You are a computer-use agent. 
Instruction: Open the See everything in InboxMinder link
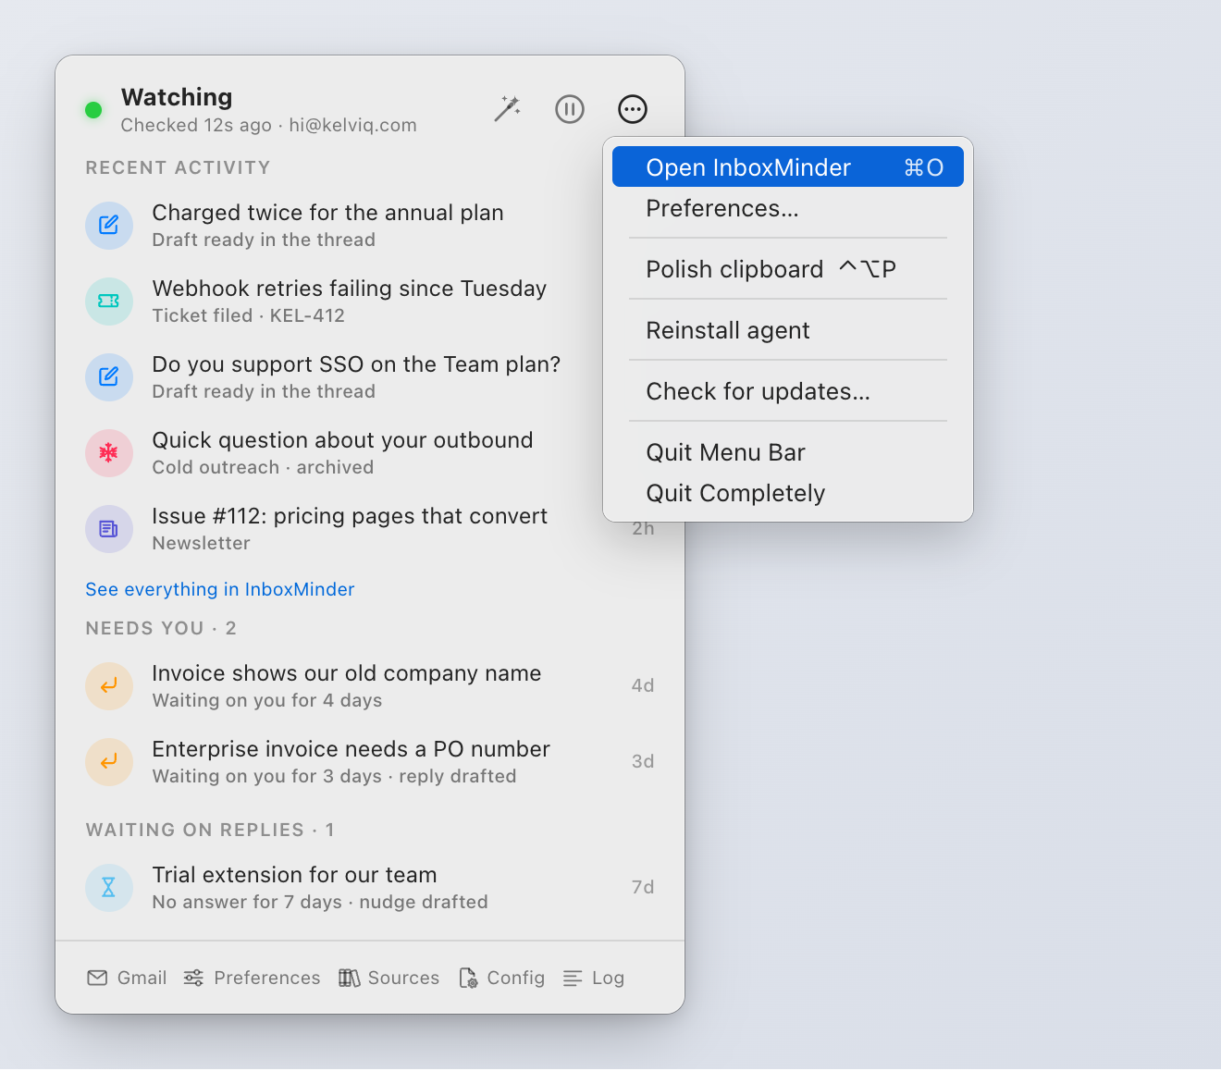[x=220, y=590]
